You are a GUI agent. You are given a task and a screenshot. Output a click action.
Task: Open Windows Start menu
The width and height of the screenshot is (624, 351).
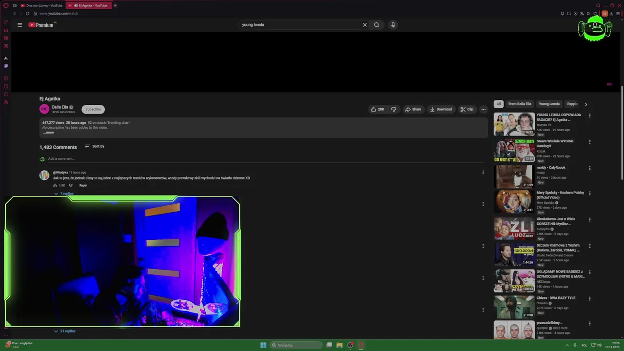(263, 345)
